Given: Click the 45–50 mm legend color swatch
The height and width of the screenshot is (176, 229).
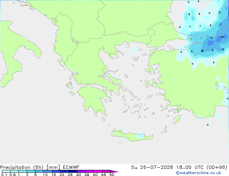Looking at the screenshot, I should tap(106, 171).
